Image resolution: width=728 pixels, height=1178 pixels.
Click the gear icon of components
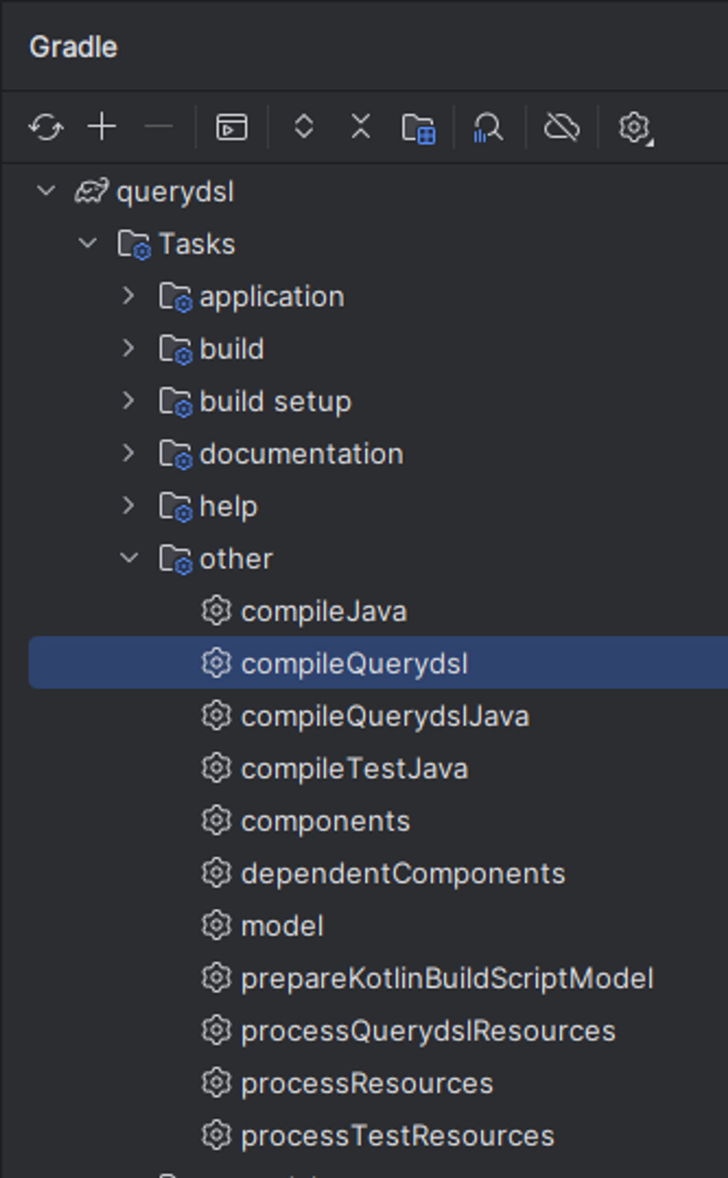click(x=217, y=821)
